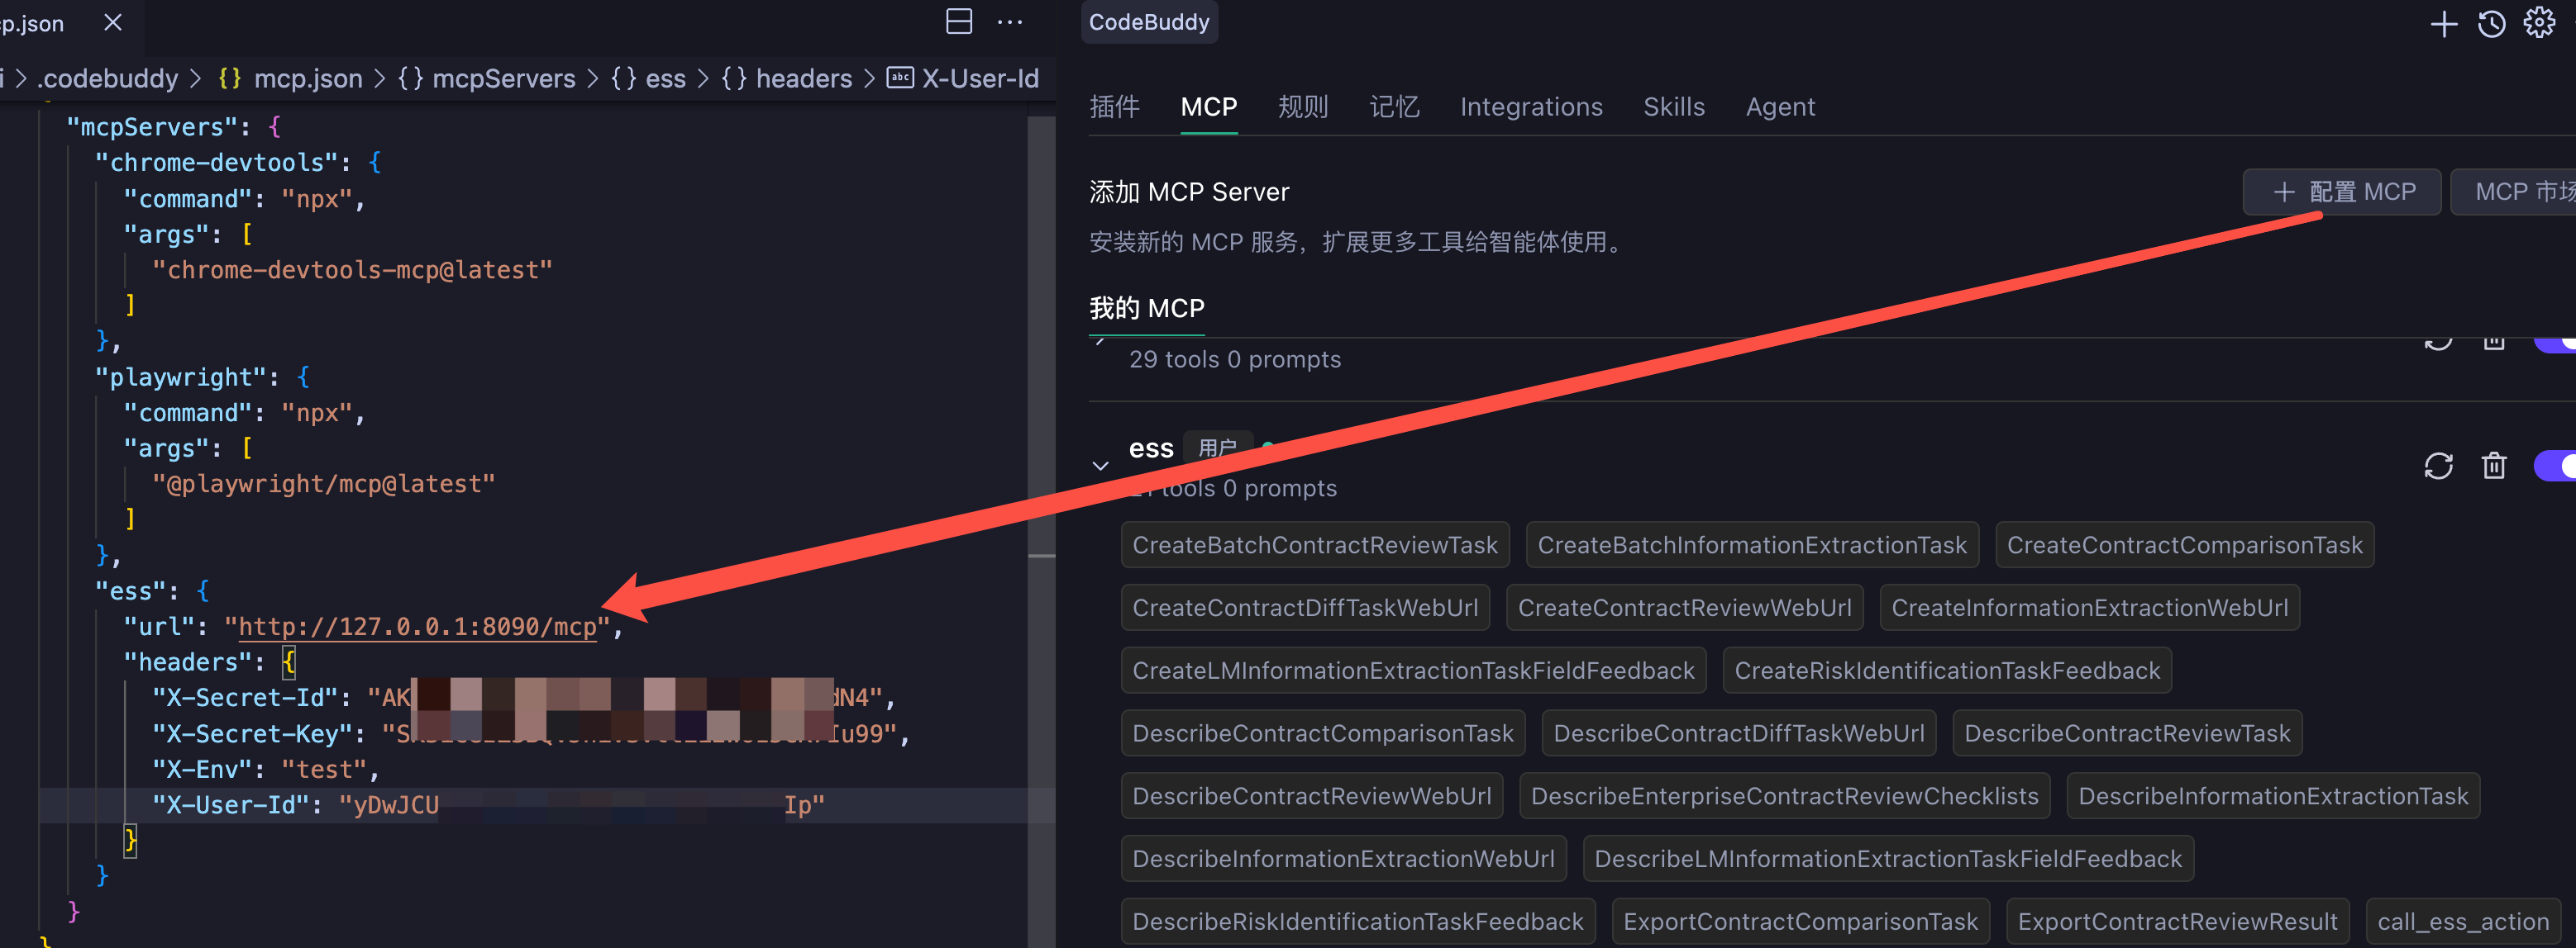Refresh the ess MCP server

coord(2438,466)
